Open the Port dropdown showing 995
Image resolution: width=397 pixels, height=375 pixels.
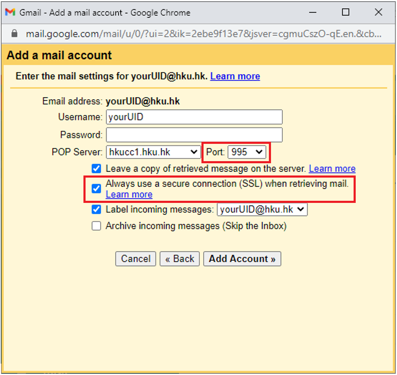[x=247, y=152]
